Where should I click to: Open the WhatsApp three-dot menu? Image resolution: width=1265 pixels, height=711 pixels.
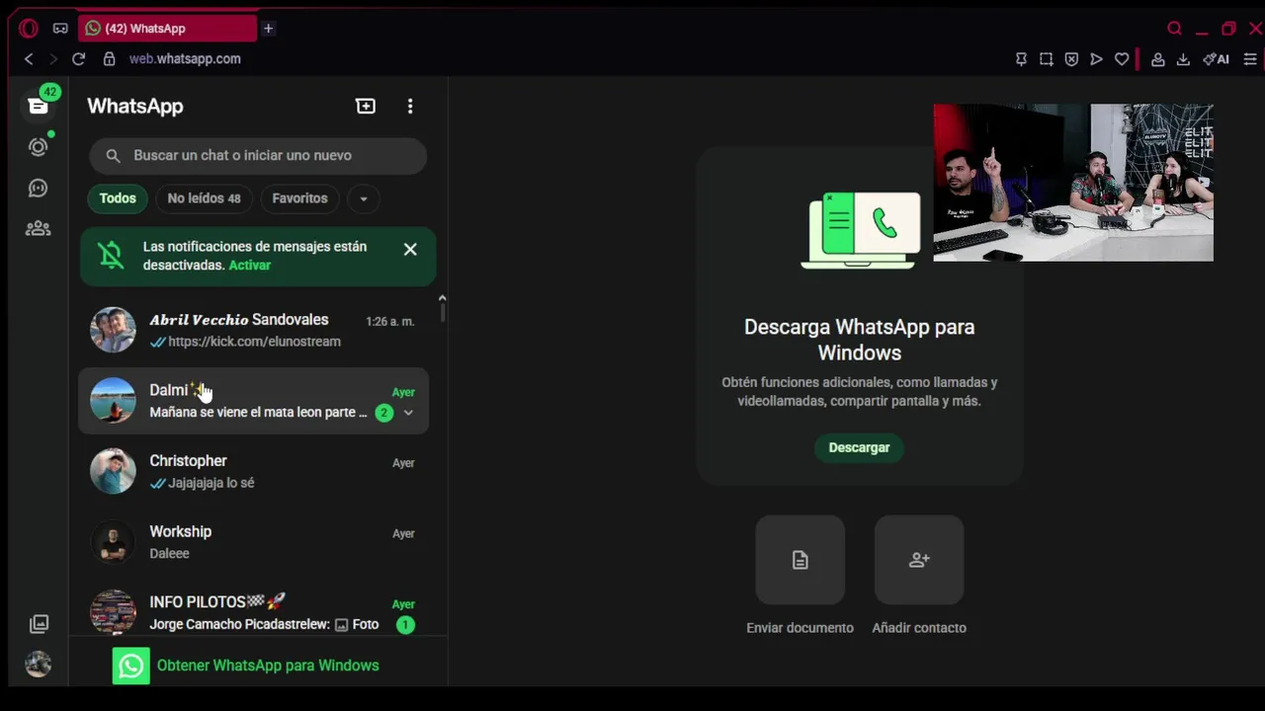coord(410,106)
